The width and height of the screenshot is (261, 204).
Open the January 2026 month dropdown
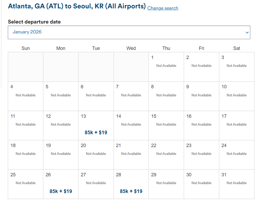(x=129, y=32)
